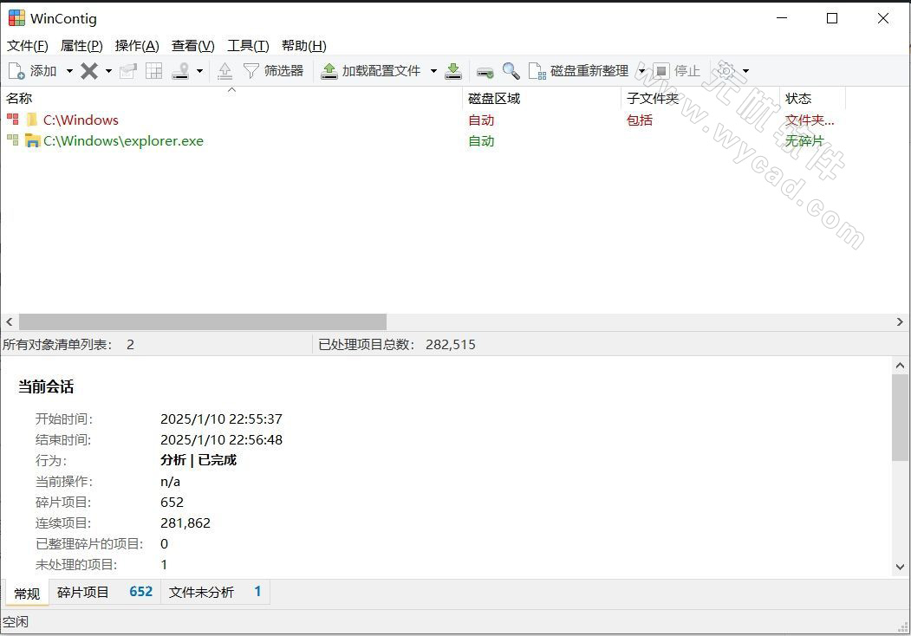Sort by the 状态 column header
The width and height of the screenshot is (911, 636).
pyautogui.click(x=812, y=98)
